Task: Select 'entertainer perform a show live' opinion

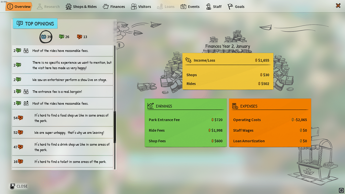Action: pos(63,80)
